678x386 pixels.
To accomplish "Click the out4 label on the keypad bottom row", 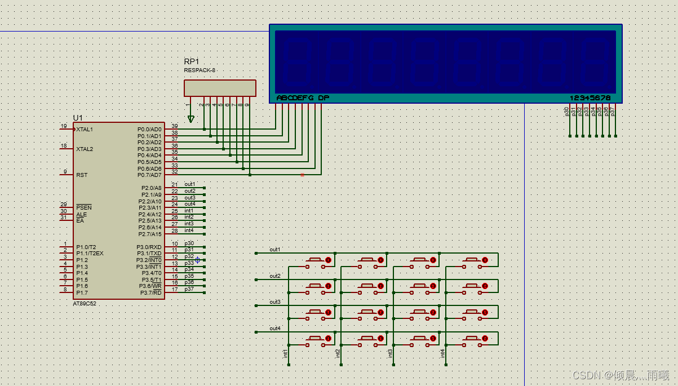I will click(275, 329).
